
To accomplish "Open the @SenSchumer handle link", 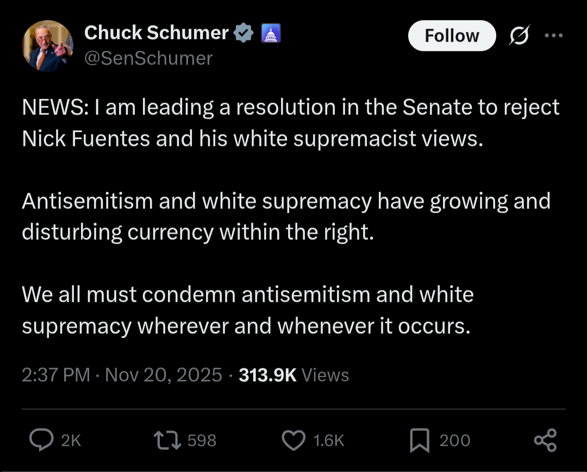I will point(148,58).
